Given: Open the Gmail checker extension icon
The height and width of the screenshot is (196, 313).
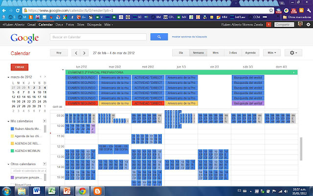Looking at the screenshot, I should [x=294, y=10].
